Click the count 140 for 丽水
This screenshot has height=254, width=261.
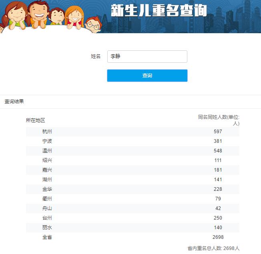tap(218, 227)
